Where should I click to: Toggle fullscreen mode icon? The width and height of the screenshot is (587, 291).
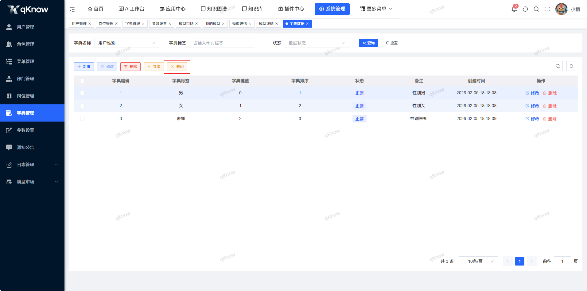pos(547,9)
